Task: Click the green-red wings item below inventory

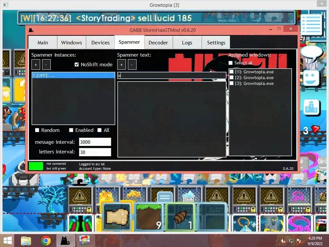Action: [80, 223]
